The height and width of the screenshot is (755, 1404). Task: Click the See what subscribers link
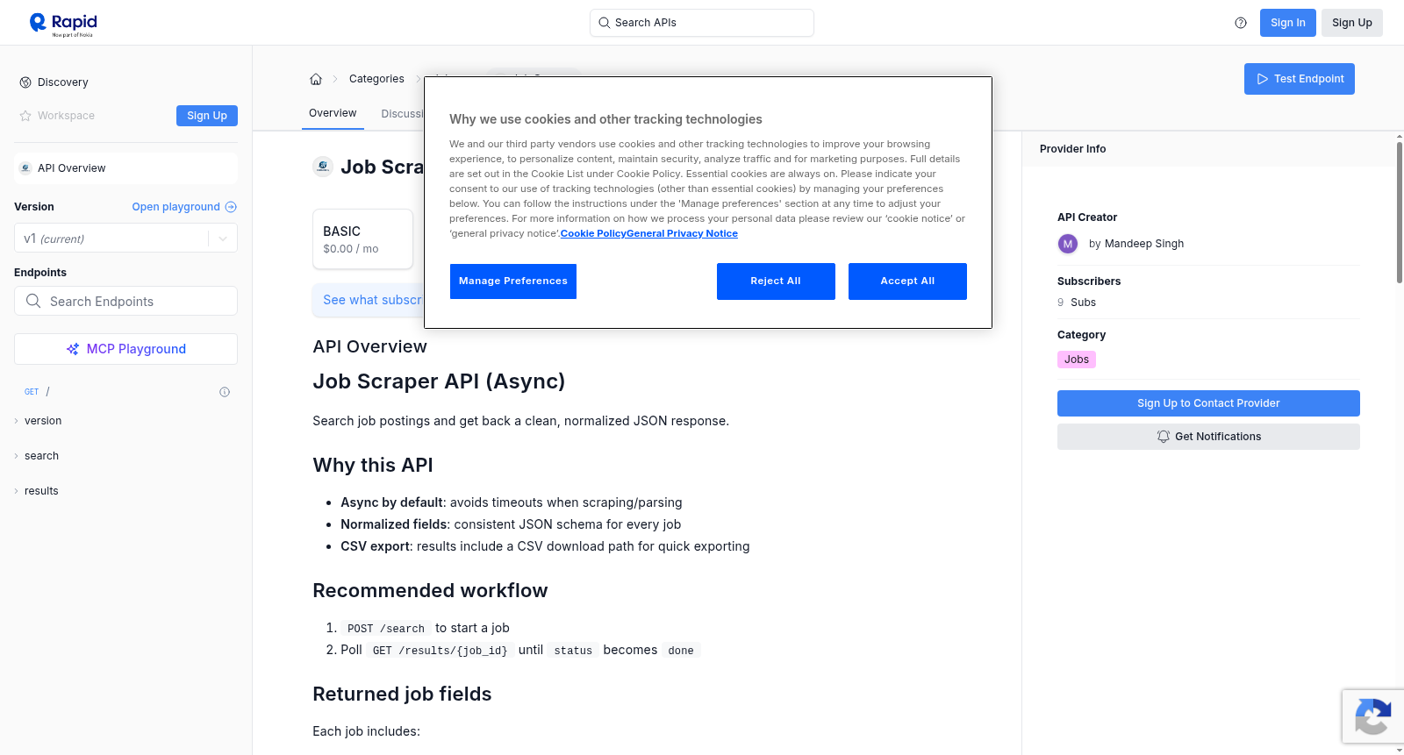372,300
